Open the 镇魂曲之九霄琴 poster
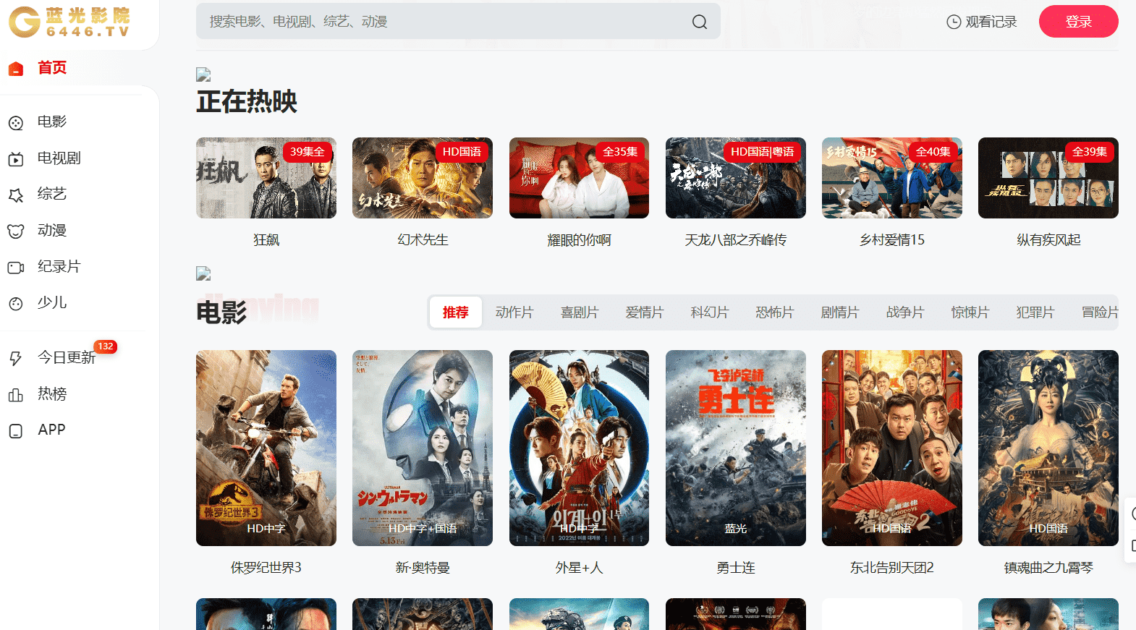Image resolution: width=1136 pixels, height=630 pixels. pos(1048,448)
